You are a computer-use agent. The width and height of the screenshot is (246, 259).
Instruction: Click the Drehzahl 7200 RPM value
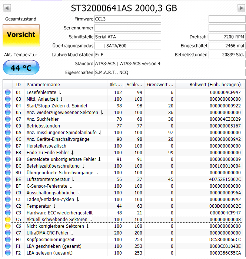[x=227, y=37]
